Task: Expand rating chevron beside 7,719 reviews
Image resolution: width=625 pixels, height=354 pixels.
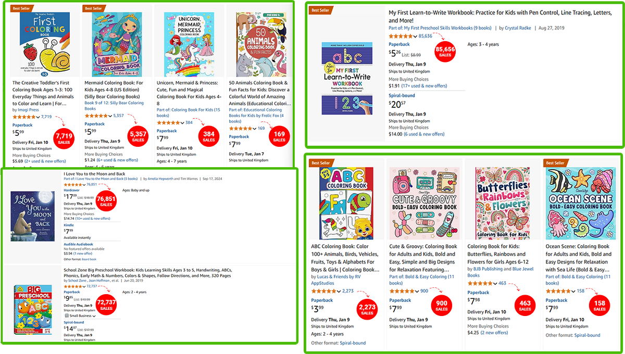Action: (x=38, y=117)
